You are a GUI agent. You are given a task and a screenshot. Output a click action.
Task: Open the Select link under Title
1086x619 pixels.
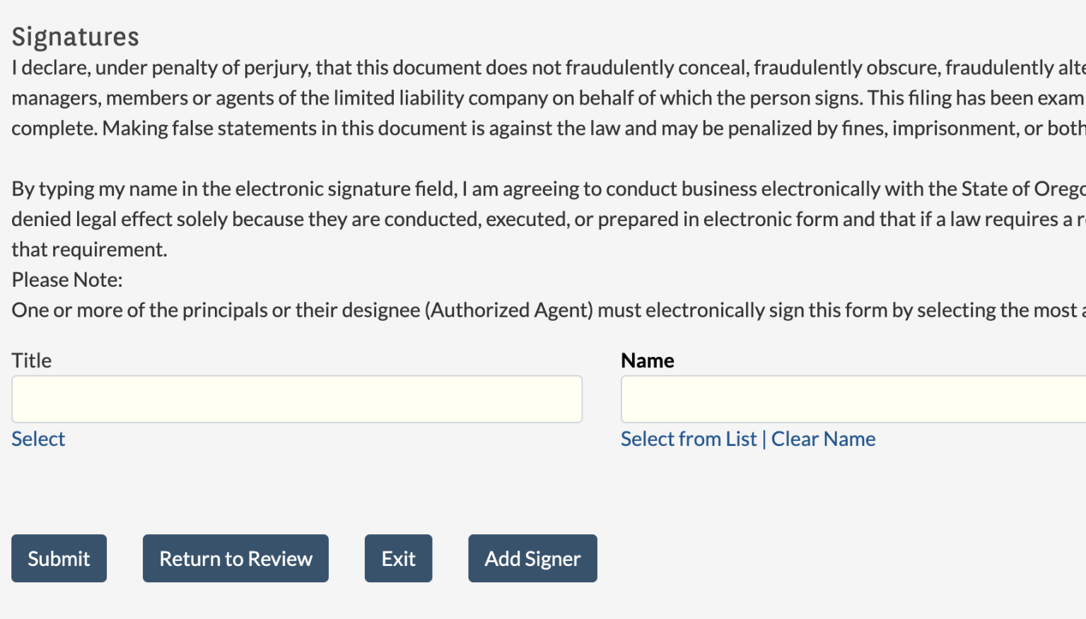[38, 439]
